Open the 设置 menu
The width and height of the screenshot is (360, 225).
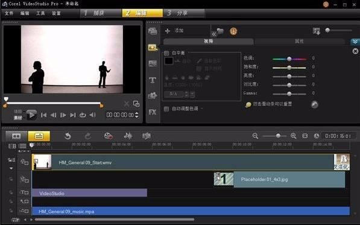(56, 13)
